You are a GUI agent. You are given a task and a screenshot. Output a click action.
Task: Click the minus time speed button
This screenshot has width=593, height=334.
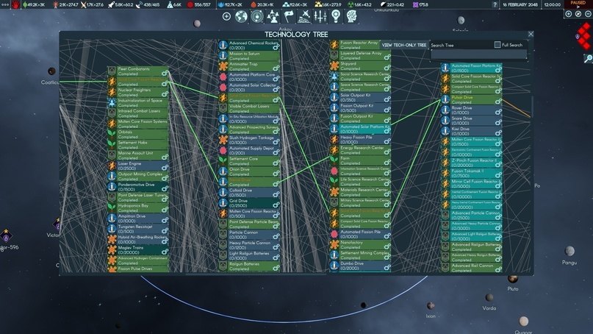(x=588, y=14)
